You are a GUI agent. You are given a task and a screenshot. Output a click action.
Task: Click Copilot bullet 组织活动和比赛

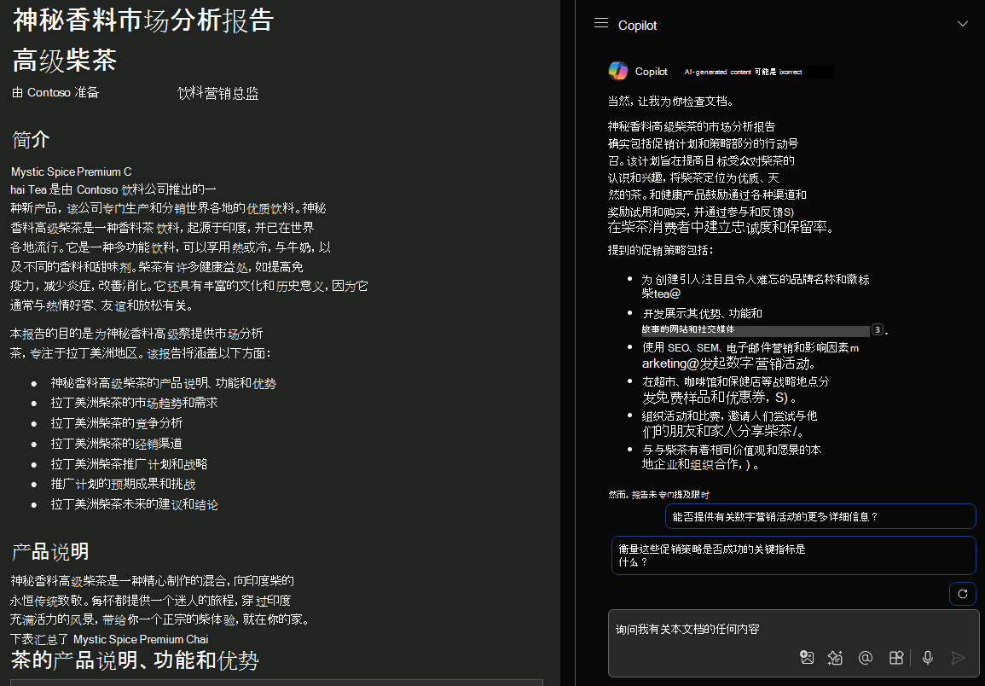pos(728,423)
